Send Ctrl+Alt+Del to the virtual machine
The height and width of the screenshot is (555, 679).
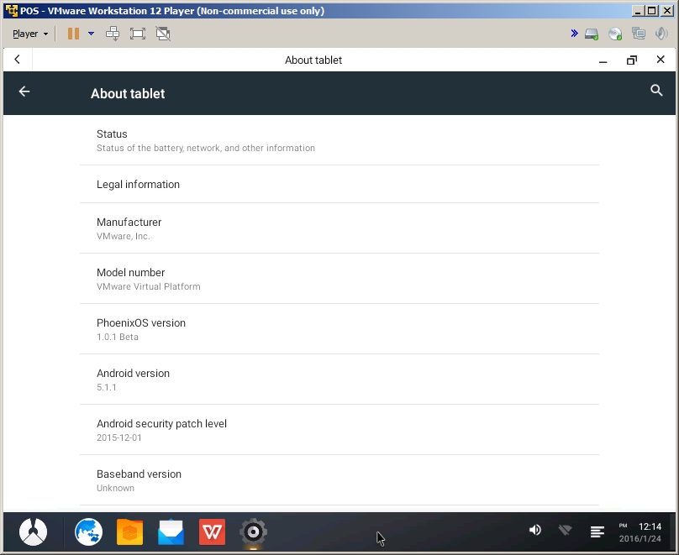[x=113, y=34]
